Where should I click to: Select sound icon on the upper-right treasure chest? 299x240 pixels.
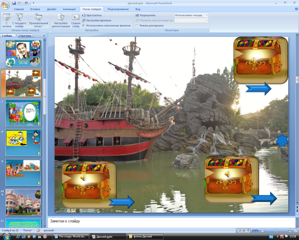click(253, 61)
